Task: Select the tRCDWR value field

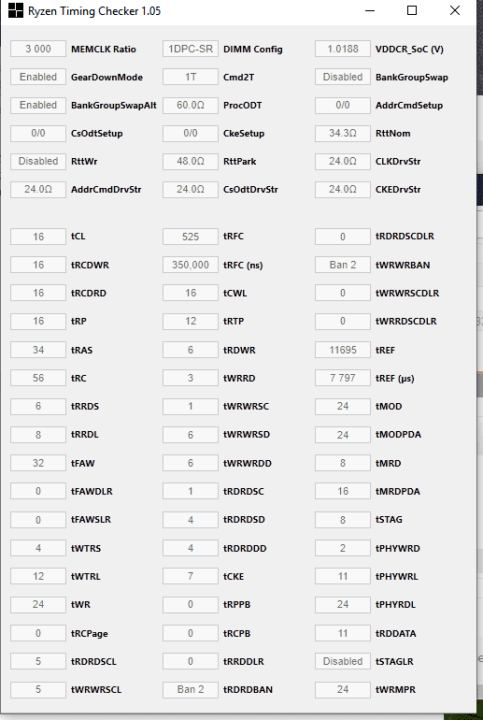Action: [38, 265]
